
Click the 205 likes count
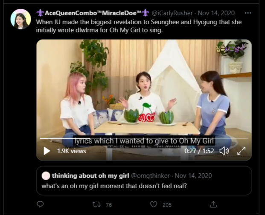tap(167, 205)
